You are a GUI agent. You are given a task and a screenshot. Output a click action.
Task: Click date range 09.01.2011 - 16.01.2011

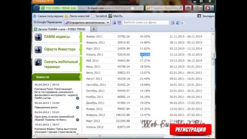coord(186,79)
